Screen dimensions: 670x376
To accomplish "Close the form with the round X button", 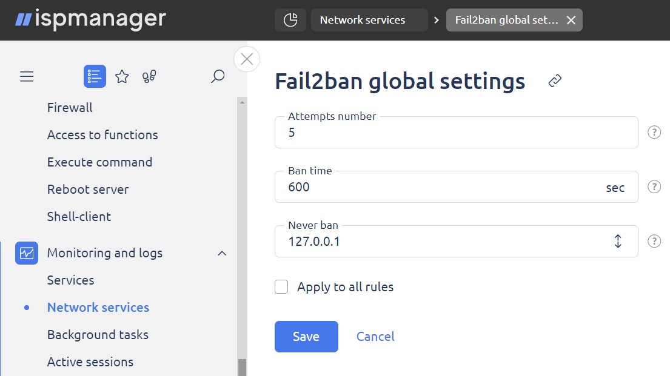I will (247, 59).
